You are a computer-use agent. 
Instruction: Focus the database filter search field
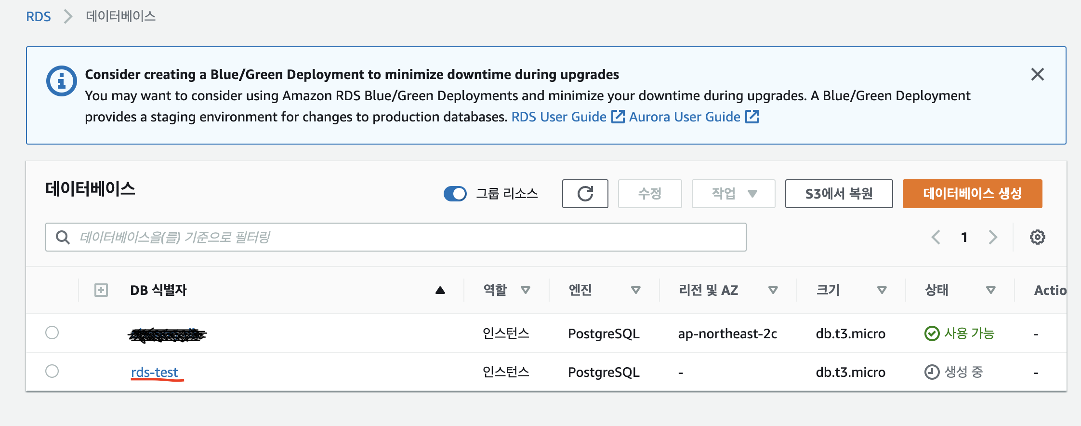tap(395, 237)
